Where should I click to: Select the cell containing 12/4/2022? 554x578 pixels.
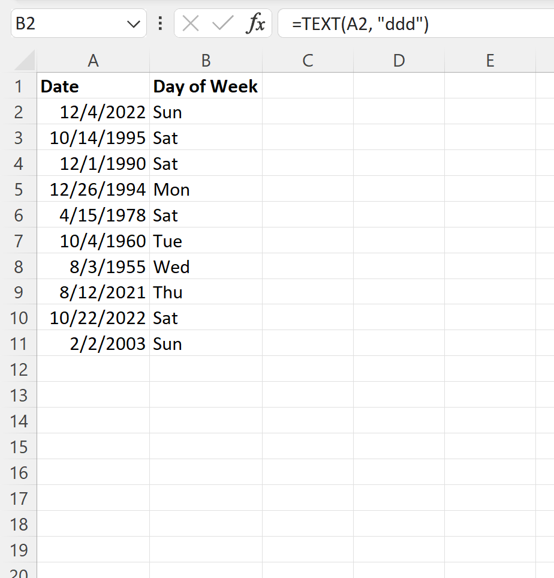(93, 112)
